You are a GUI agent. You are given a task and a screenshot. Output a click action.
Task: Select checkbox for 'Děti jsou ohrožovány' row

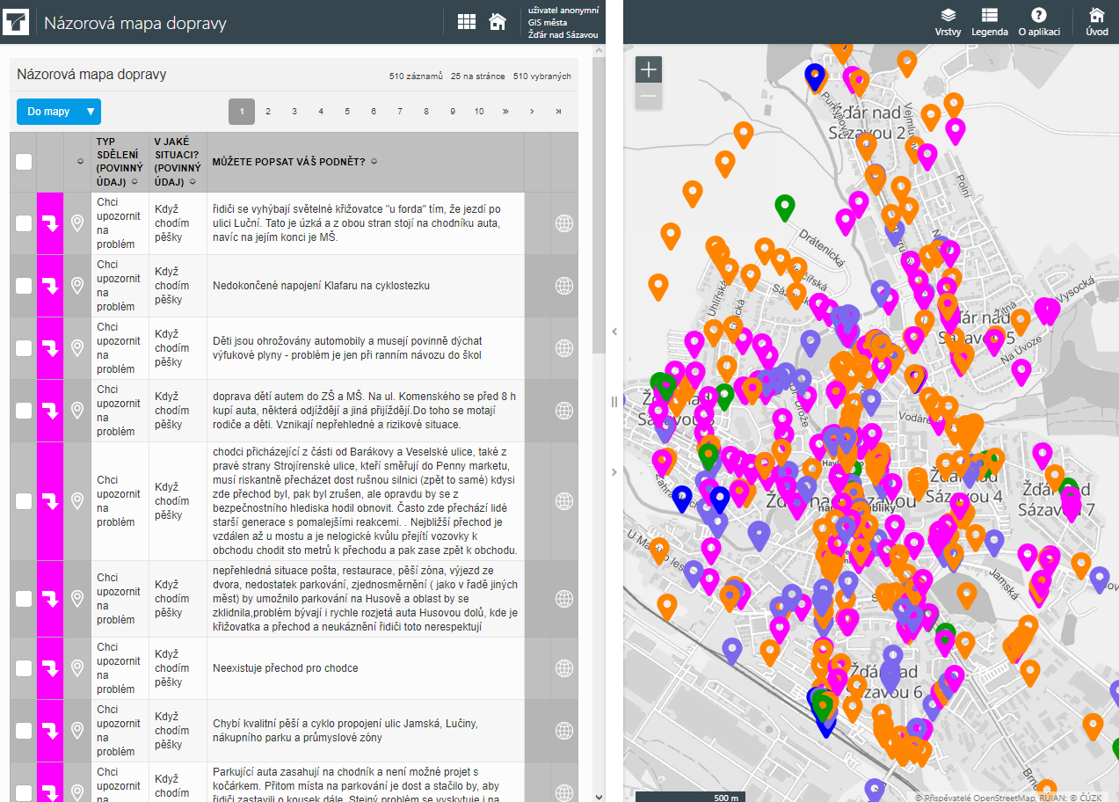point(24,348)
